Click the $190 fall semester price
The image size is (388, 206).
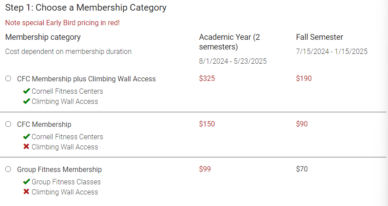tap(304, 79)
